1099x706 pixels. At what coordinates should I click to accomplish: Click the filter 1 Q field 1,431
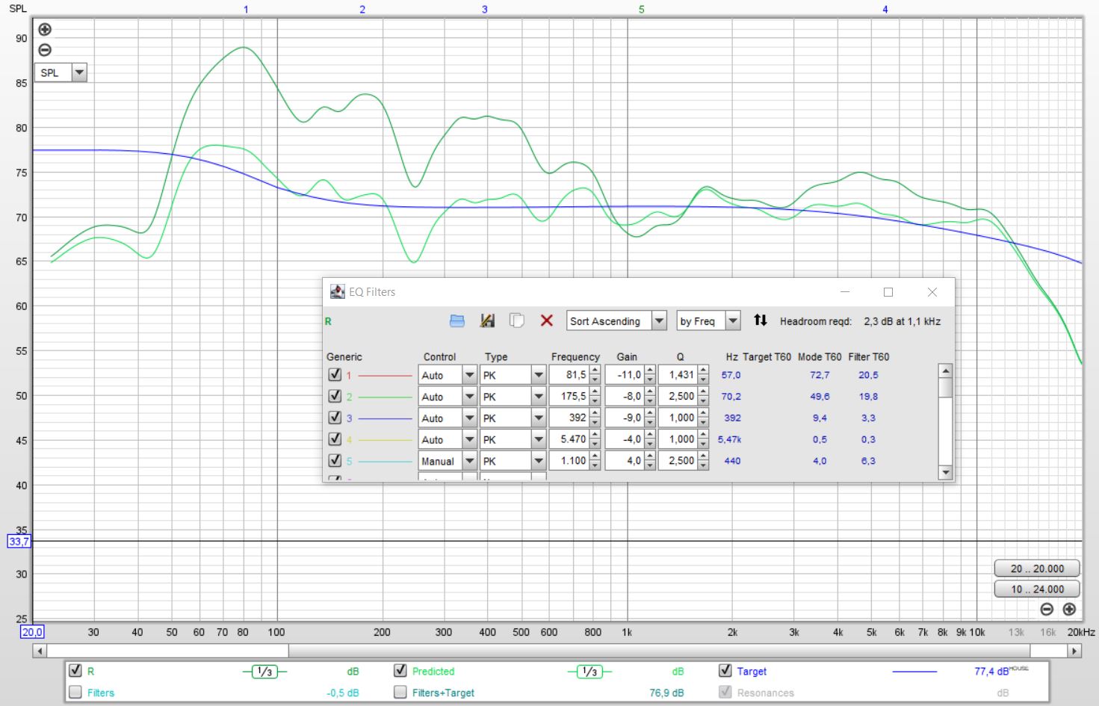click(678, 375)
